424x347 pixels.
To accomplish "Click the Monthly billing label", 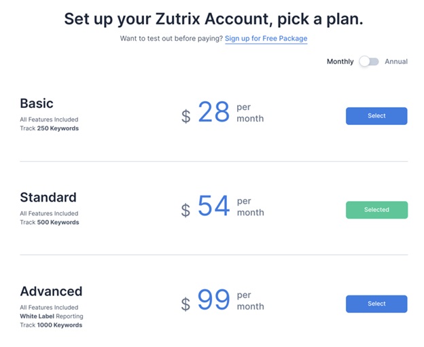I will point(340,62).
